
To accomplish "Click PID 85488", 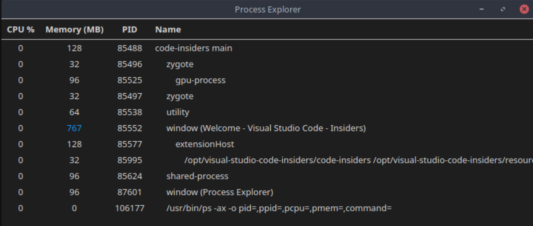I will pyautogui.click(x=130, y=48).
